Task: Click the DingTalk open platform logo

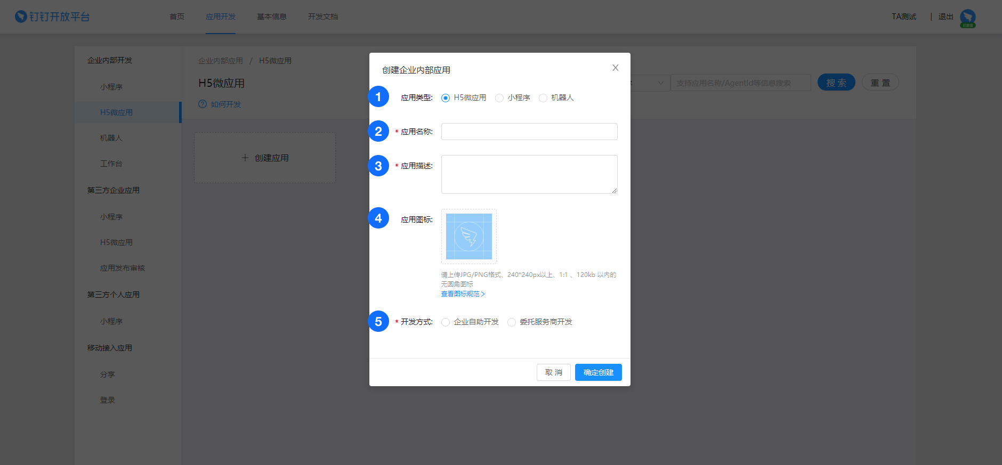Action: (52, 17)
